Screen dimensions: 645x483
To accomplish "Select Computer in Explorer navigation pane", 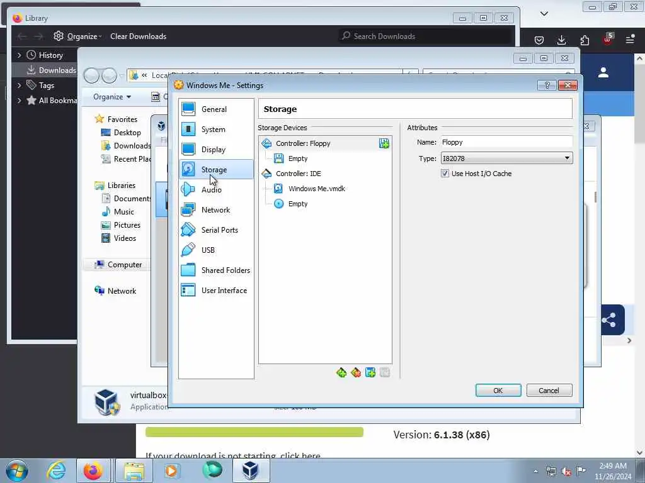I will point(118,265).
